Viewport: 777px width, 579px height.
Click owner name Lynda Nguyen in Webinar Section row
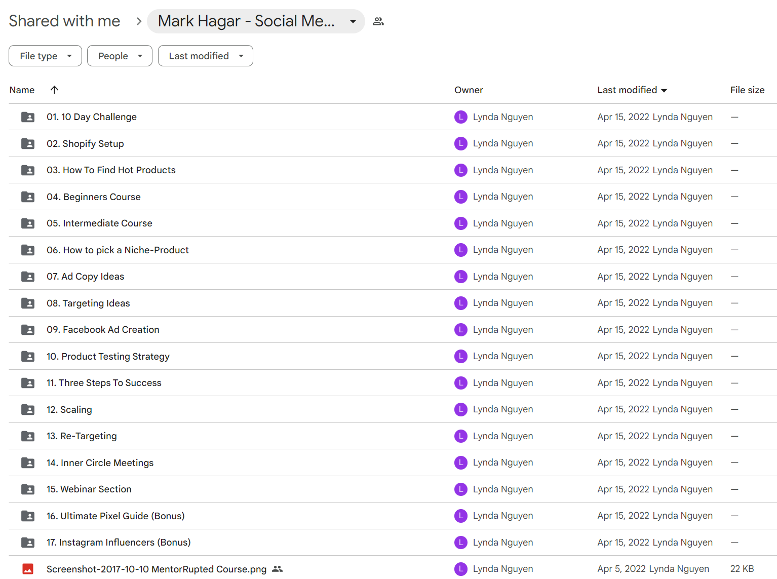pos(503,489)
